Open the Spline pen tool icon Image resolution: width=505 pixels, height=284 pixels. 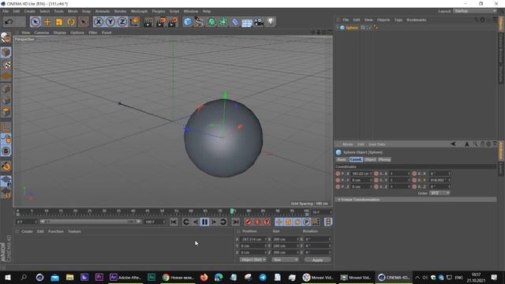200,22
